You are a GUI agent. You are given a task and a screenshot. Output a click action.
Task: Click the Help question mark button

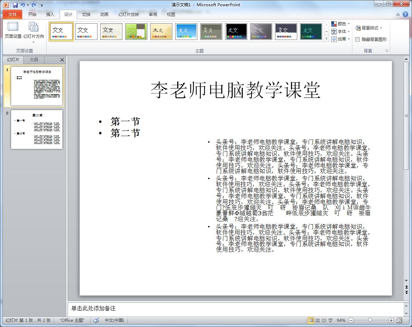tap(405, 14)
